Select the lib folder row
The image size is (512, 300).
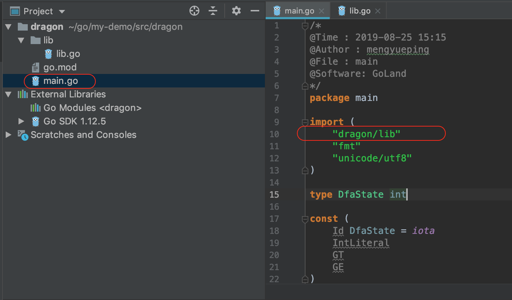click(x=134, y=40)
